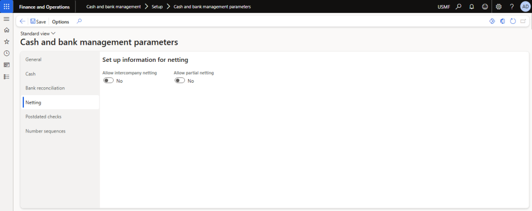Screen dimensions: 532x211
Task: Click the Setup breadcrumb link
Action: coord(157,7)
